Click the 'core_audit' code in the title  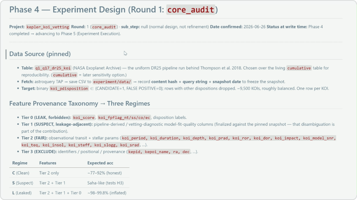190,10
